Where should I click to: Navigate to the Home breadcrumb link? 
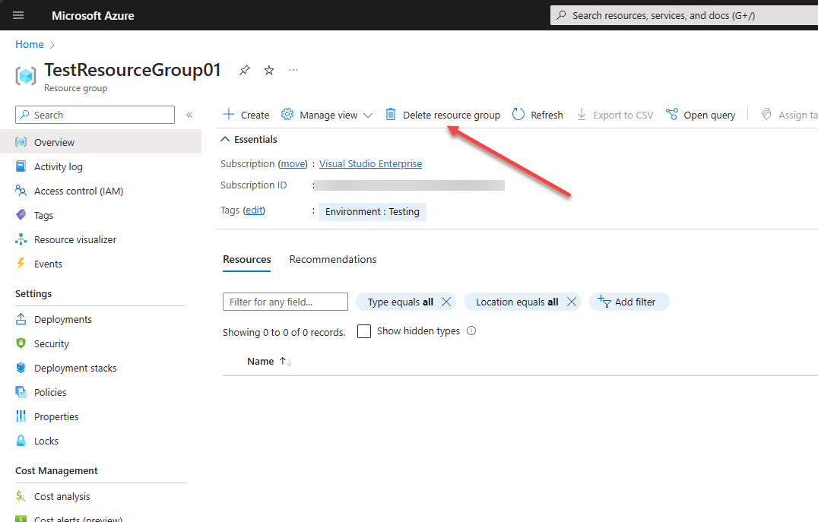29,44
